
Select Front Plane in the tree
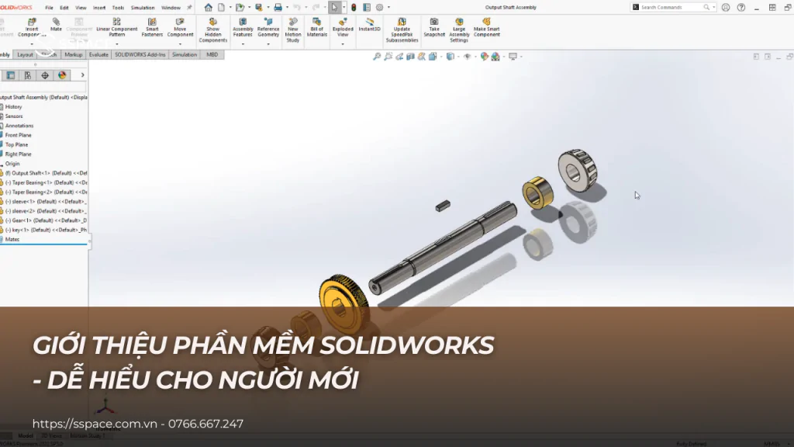[16, 135]
